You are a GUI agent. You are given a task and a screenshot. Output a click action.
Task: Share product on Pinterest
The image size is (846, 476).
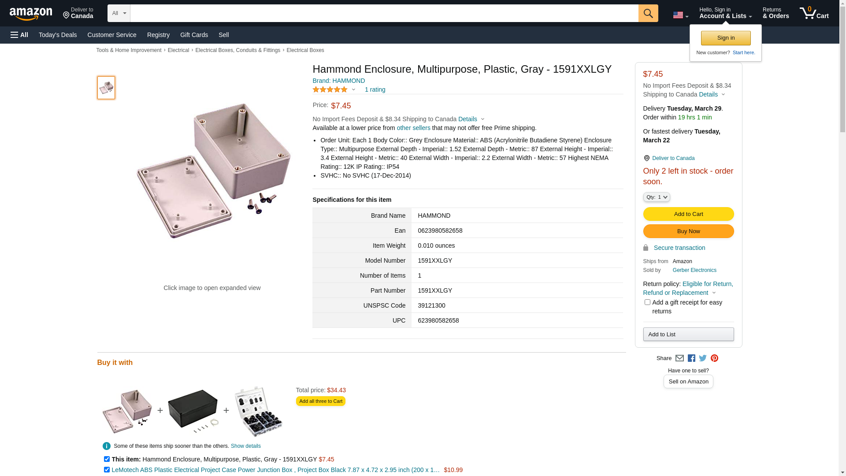pos(714,358)
